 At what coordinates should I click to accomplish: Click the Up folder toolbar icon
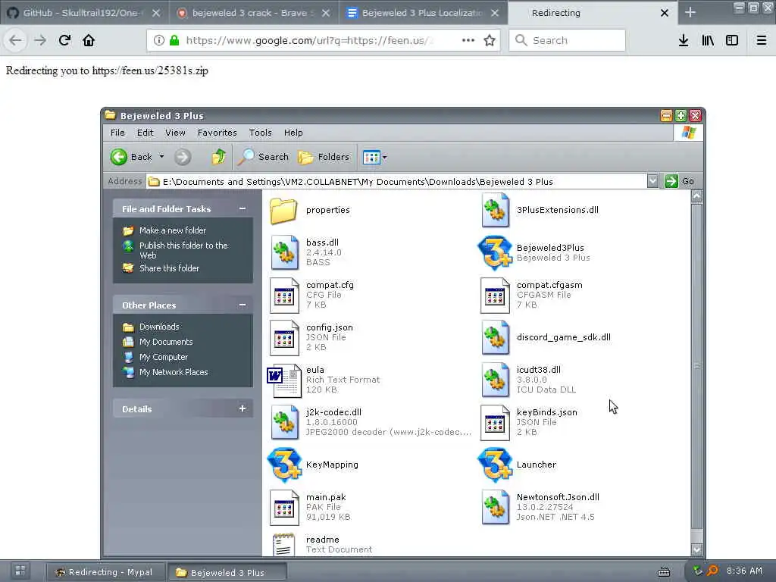coord(218,157)
